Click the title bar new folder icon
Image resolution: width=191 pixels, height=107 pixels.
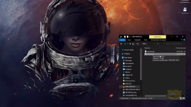click(x=127, y=37)
